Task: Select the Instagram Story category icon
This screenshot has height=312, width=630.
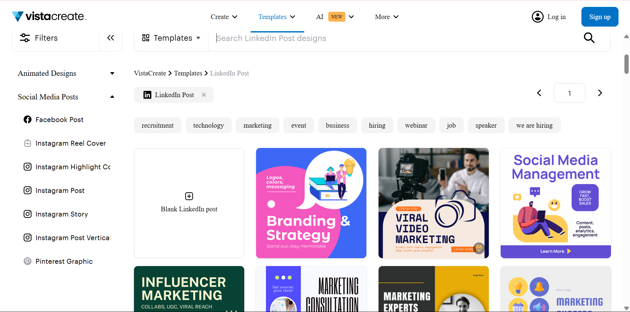Action: (28, 214)
